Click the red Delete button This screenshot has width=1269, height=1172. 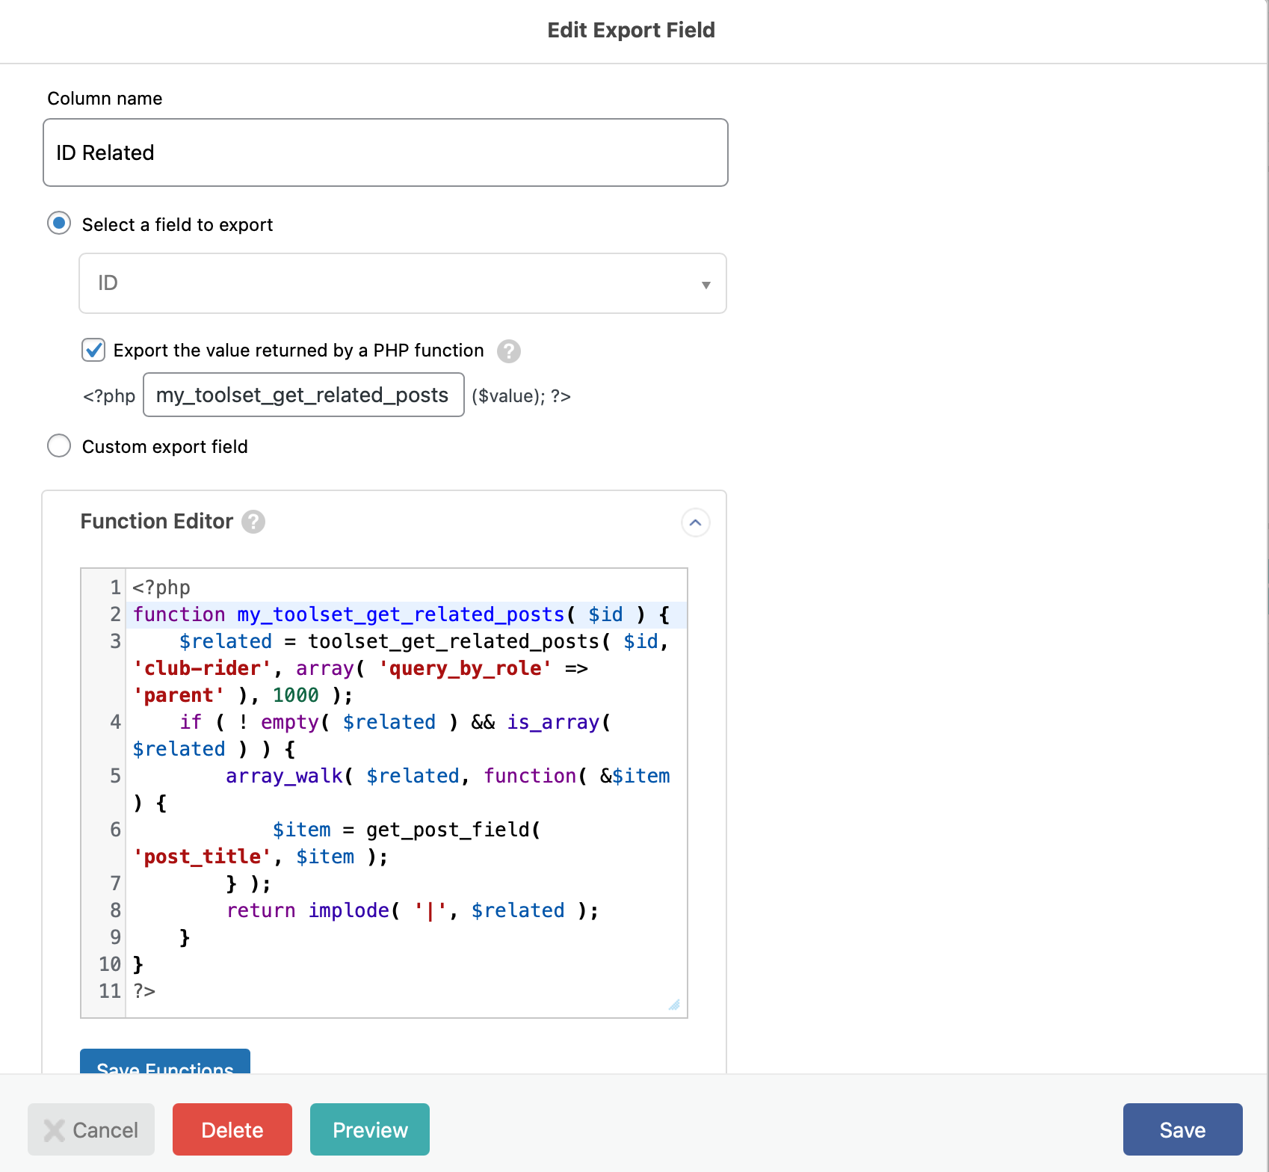(x=232, y=1129)
